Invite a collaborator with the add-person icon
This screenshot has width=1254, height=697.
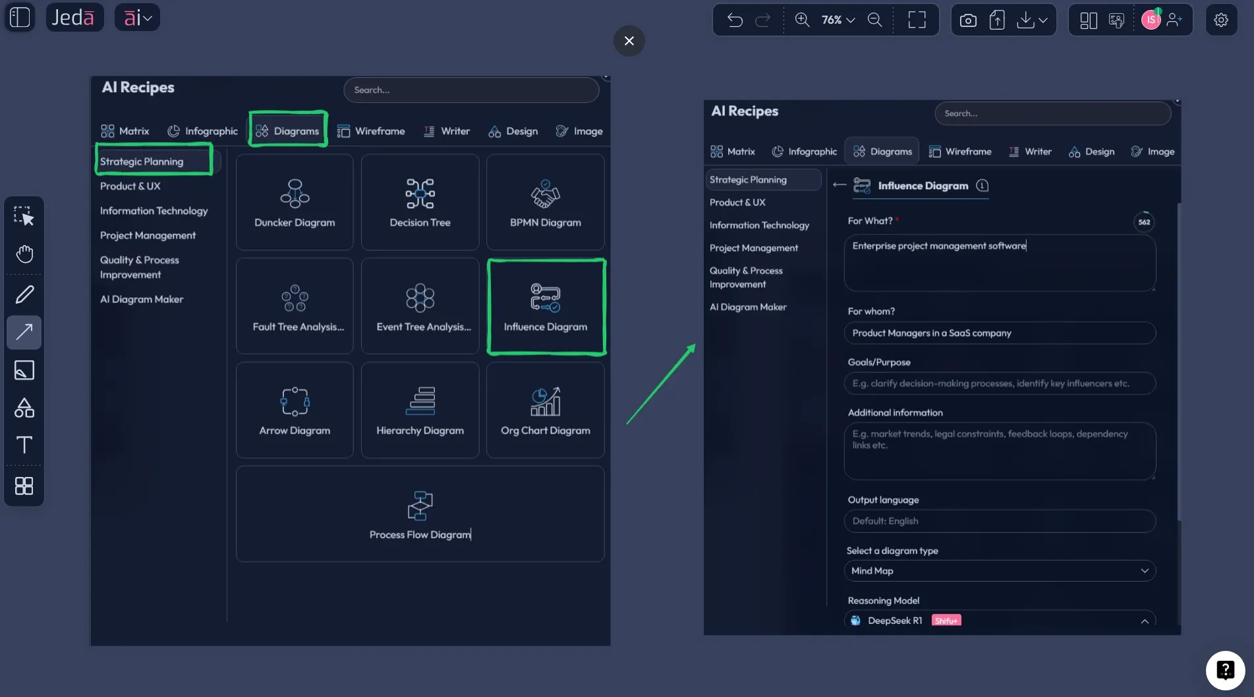(x=1176, y=20)
